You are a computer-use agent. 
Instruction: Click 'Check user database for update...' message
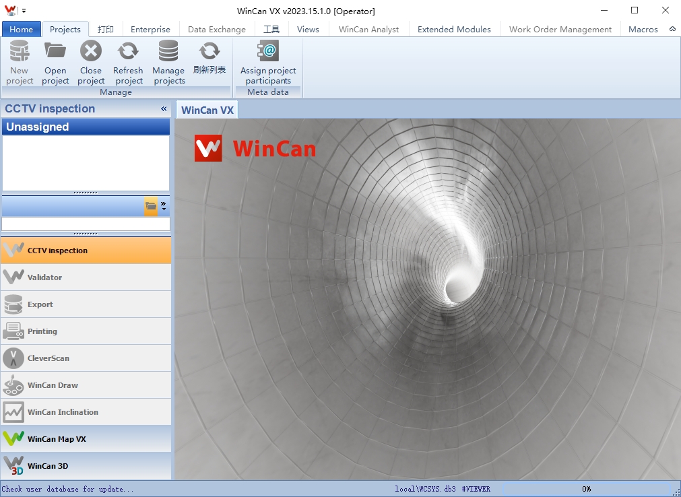coord(68,489)
